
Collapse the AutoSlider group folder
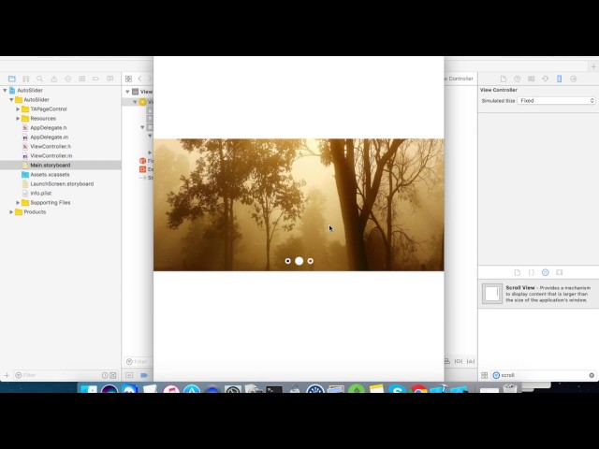pos(11,100)
